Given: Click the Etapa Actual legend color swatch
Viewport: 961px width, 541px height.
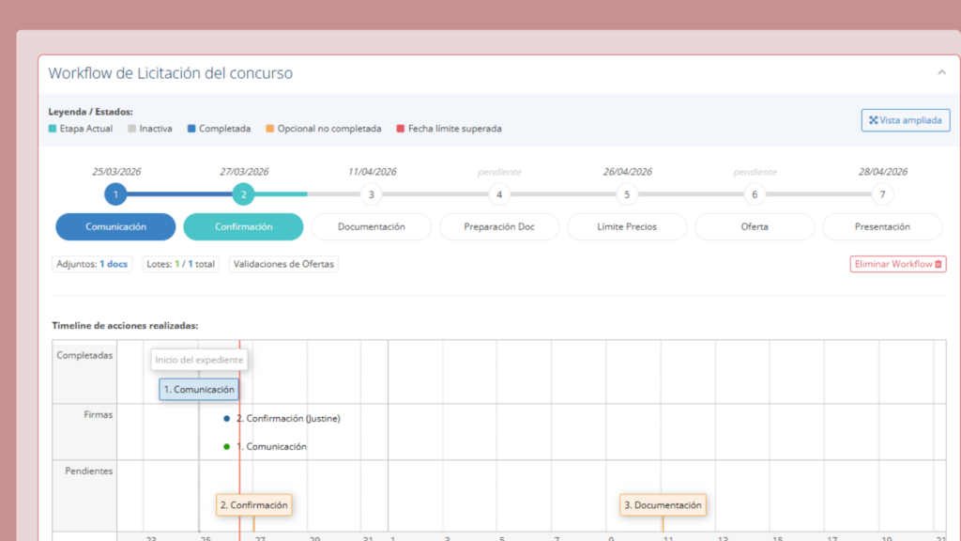Looking at the screenshot, I should point(53,129).
